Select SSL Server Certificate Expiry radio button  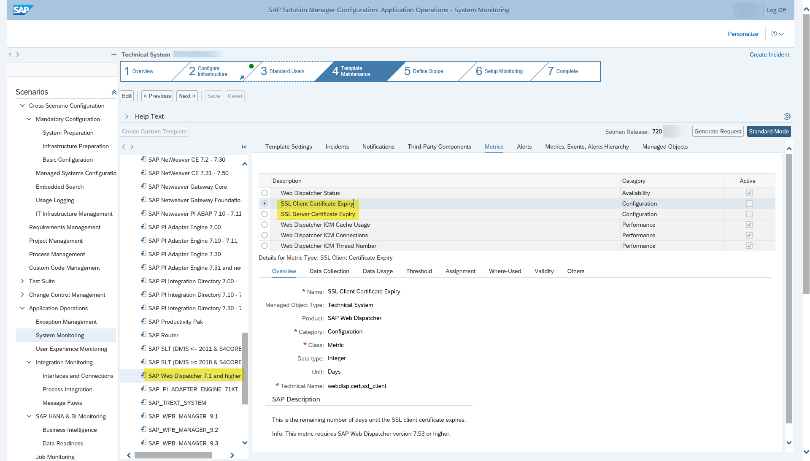pyautogui.click(x=265, y=214)
